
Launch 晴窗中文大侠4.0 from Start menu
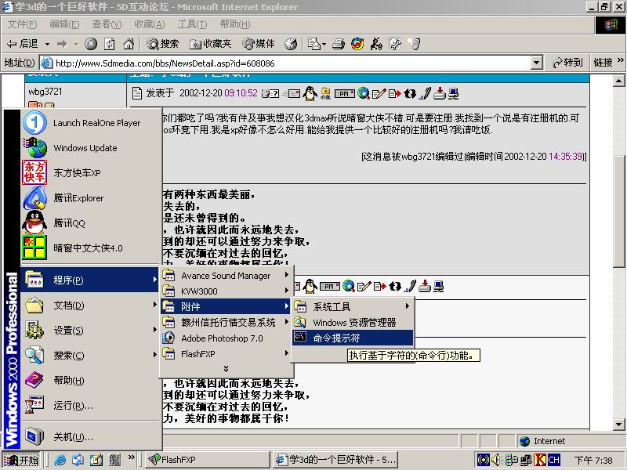pyautogui.click(x=91, y=248)
